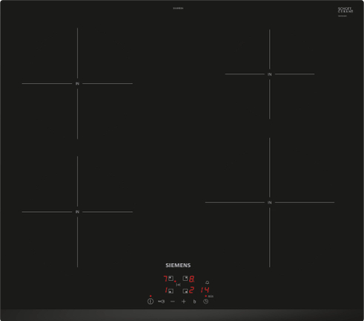Screen dimensions: 364x321
Task: Click the rear-right zone IN marker
Action: 270,74
